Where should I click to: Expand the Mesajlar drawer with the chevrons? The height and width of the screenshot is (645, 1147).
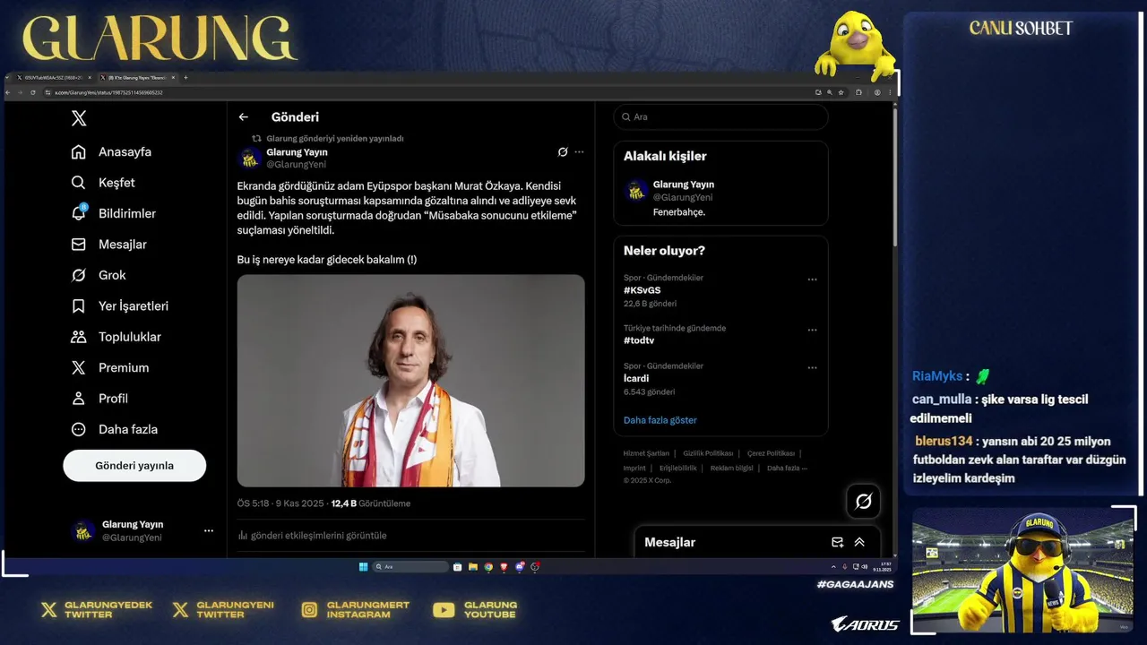pyautogui.click(x=859, y=542)
